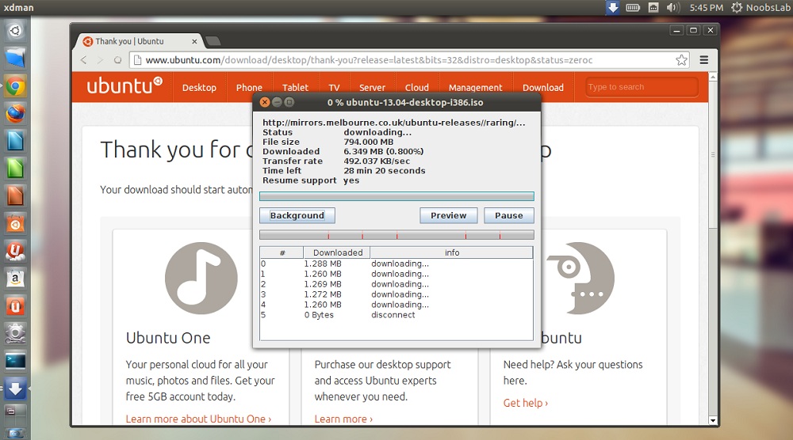Click the 'Type to search' field
Image resolution: width=793 pixels, height=440 pixels.
[x=642, y=87]
